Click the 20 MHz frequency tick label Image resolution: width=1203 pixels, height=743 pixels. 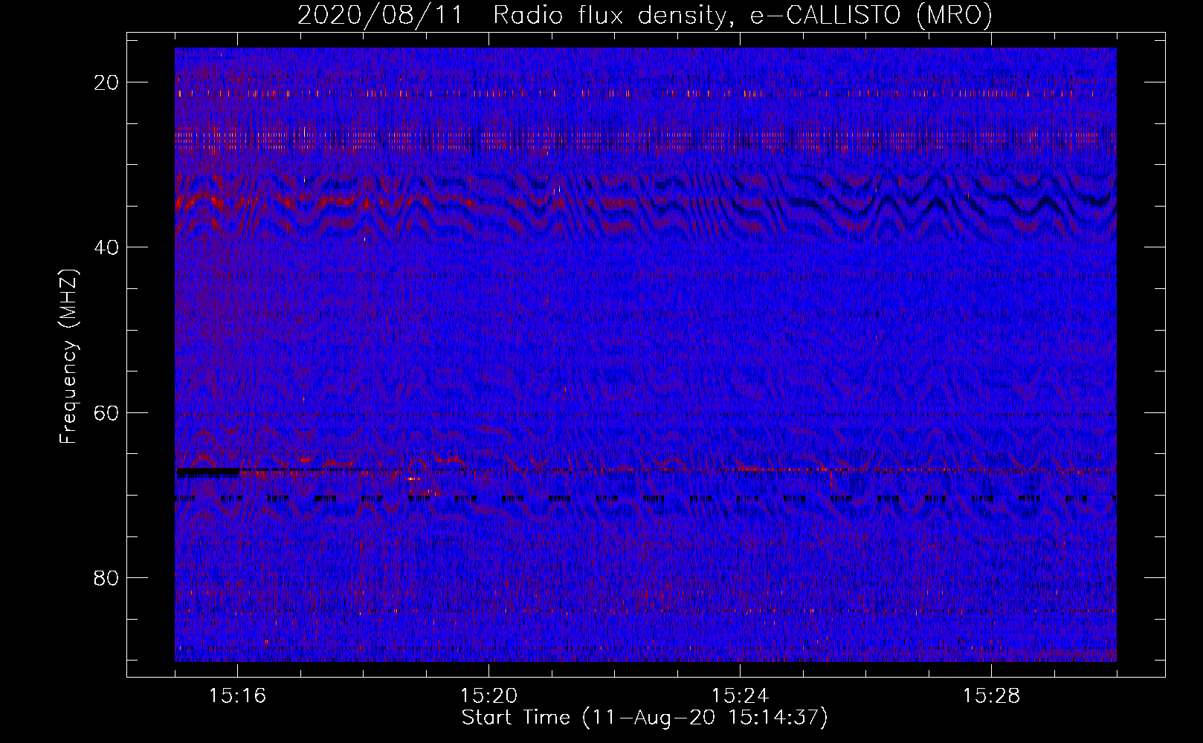click(x=107, y=82)
